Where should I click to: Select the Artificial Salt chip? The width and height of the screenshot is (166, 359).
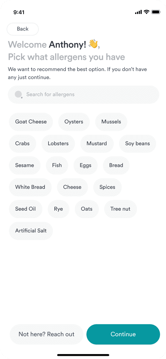point(31,230)
